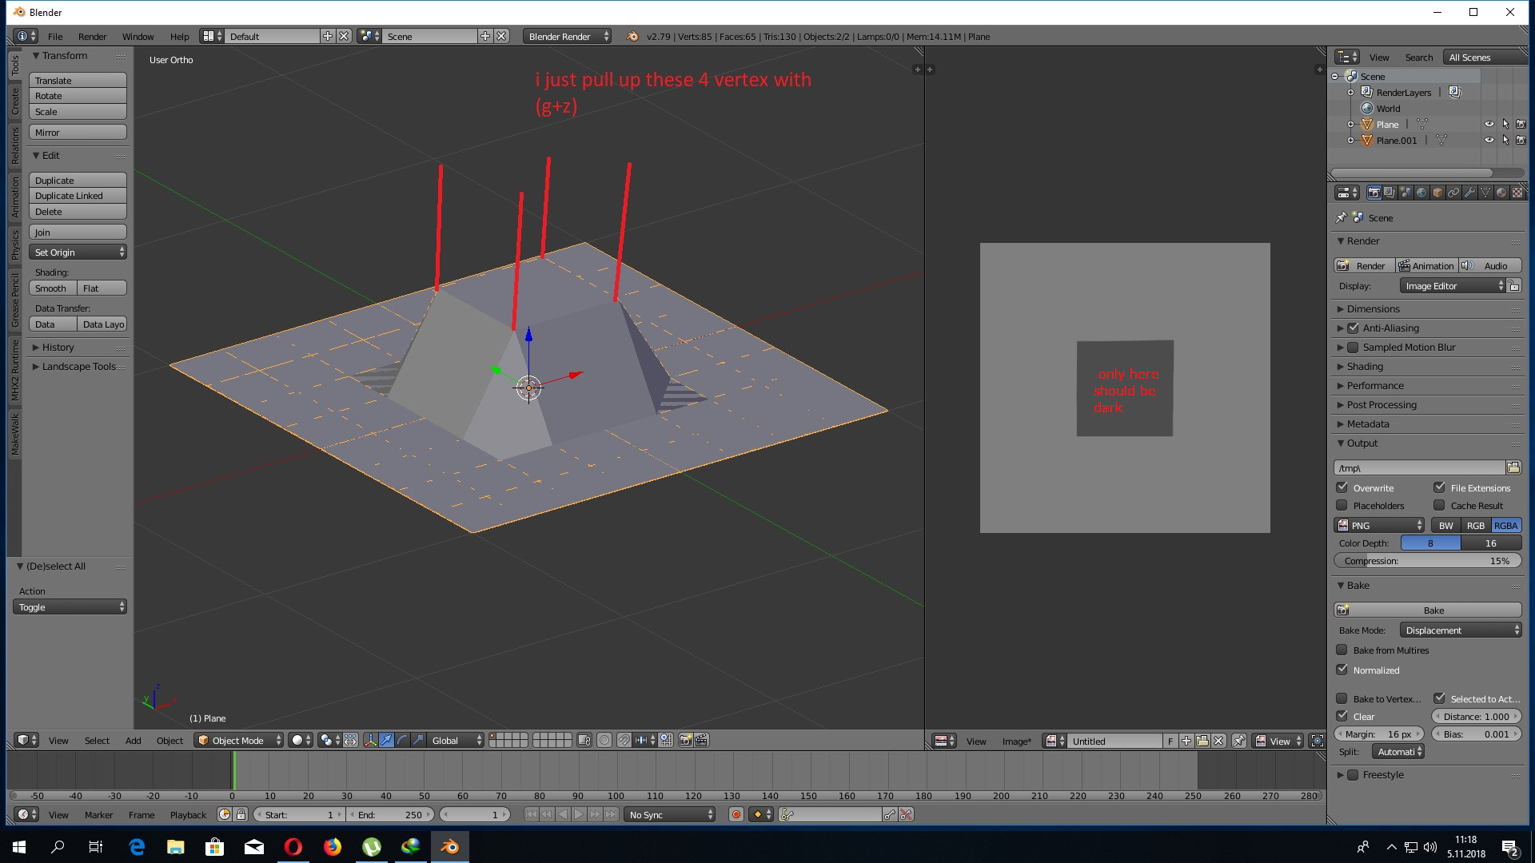
Task: Pin the Scene properties context
Action: pyautogui.click(x=1342, y=218)
